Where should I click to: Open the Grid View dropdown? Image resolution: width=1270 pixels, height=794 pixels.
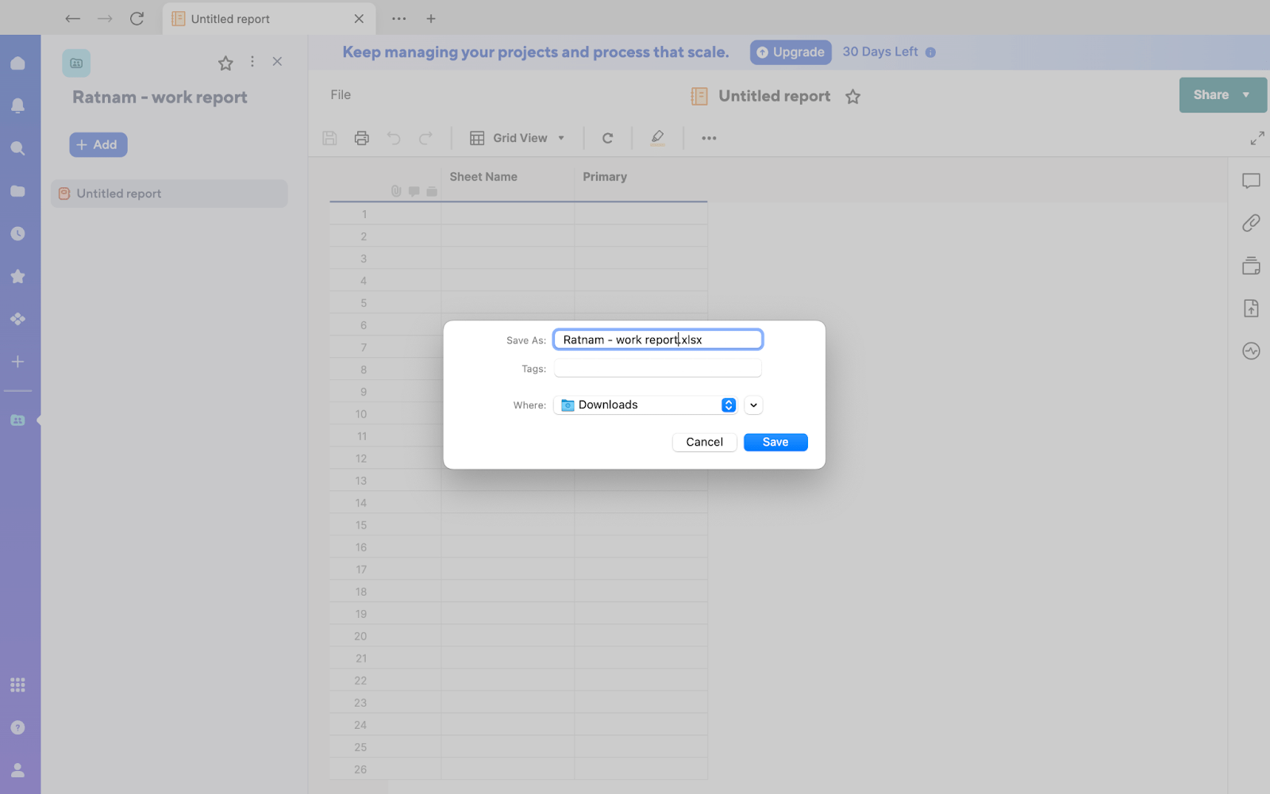pos(517,137)
